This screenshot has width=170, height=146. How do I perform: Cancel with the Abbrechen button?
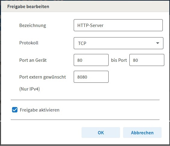[x=142, y=133]
